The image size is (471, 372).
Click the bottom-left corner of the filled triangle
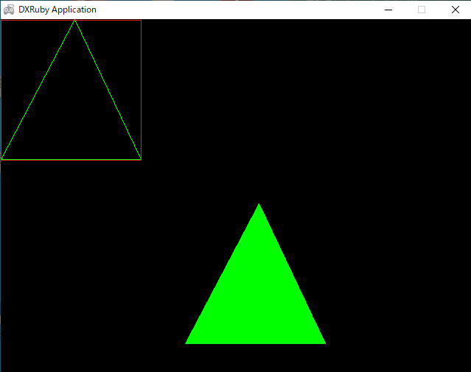187,342
